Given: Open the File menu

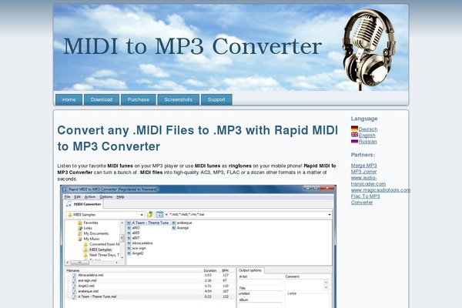Looking at the screenshot, I should pyautogui.click(x=68, y=196).
